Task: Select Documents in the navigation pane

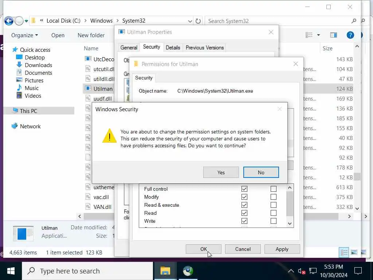Action: coord(38,73)
